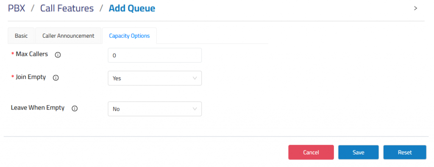Click the Reset button
Screen dimensions: 434x167
(405, 152)
